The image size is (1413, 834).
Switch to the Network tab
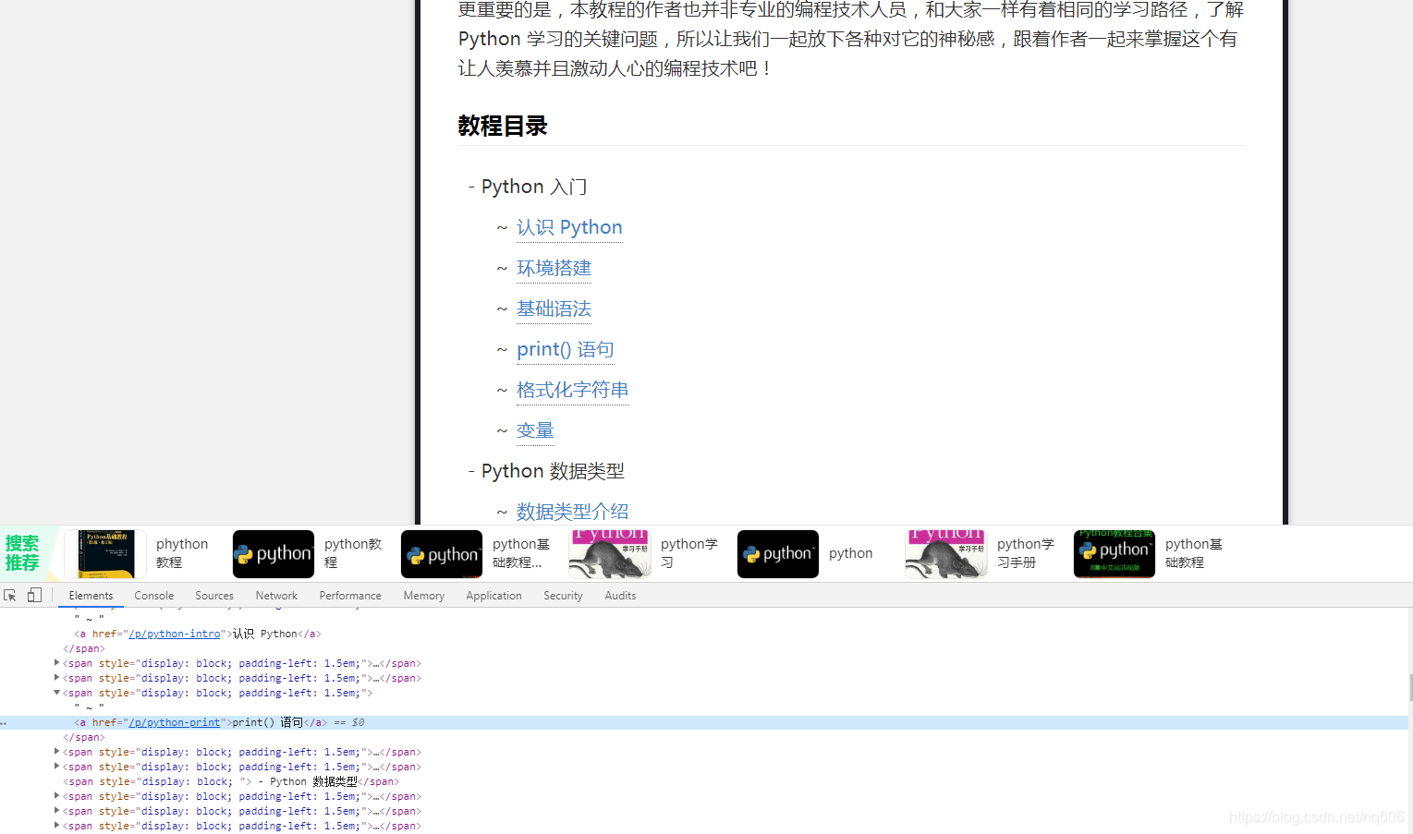[x=276, y=596]
